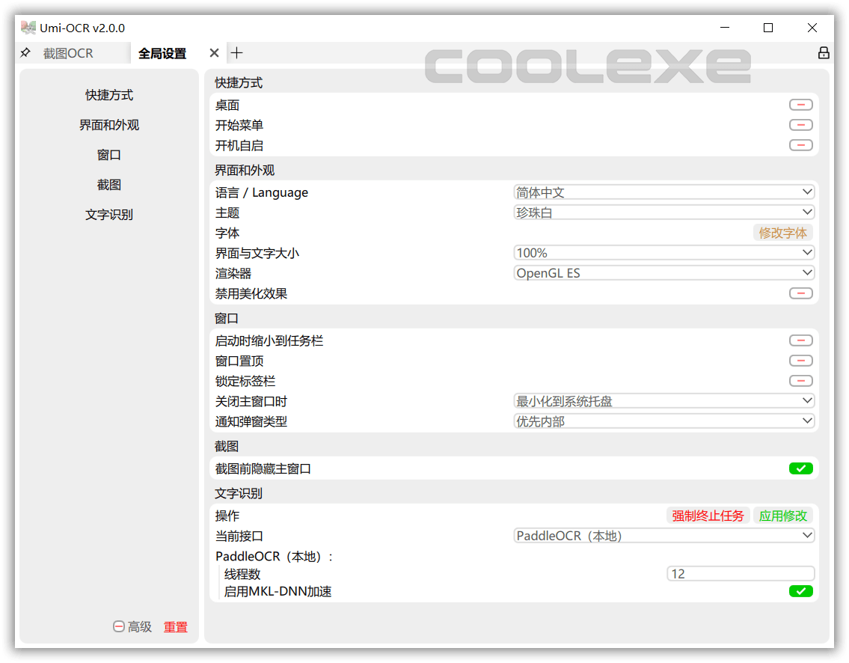Image resolution: width=849 pixels, height=663 pixels.
Task: Open the 渲染器 dropdown showing OpenGL ES
Action: coord(663,272)
